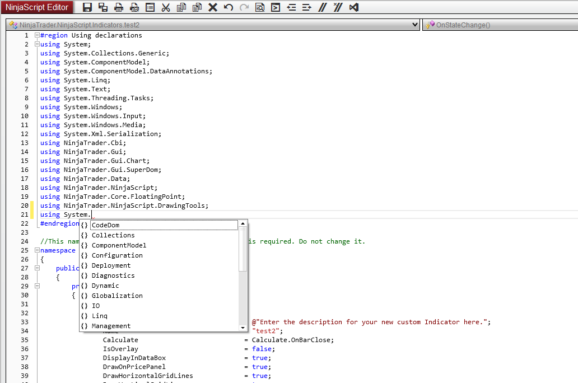Click the Cut scissors icon
578x383 pixels.
pos(166,7)
